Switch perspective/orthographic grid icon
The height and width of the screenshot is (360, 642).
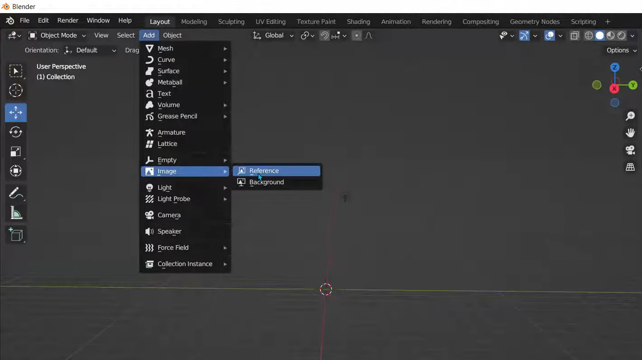pyautogui.click(x=630, y=167)
